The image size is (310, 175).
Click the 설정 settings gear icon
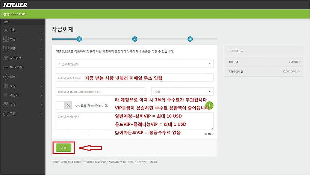pos(6,104)
